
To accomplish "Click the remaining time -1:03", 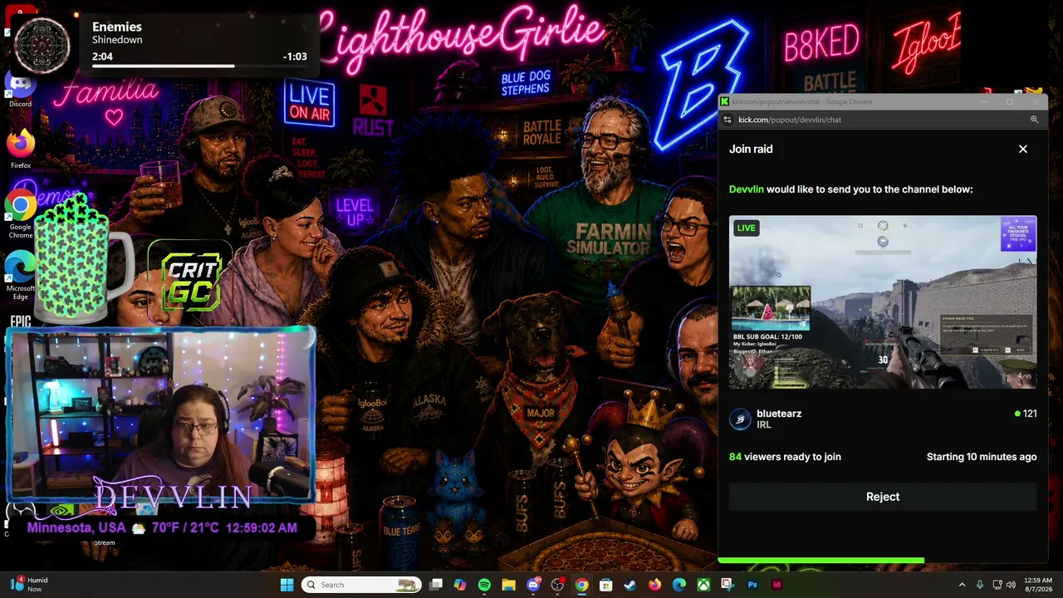I will [x=295, y=56].
